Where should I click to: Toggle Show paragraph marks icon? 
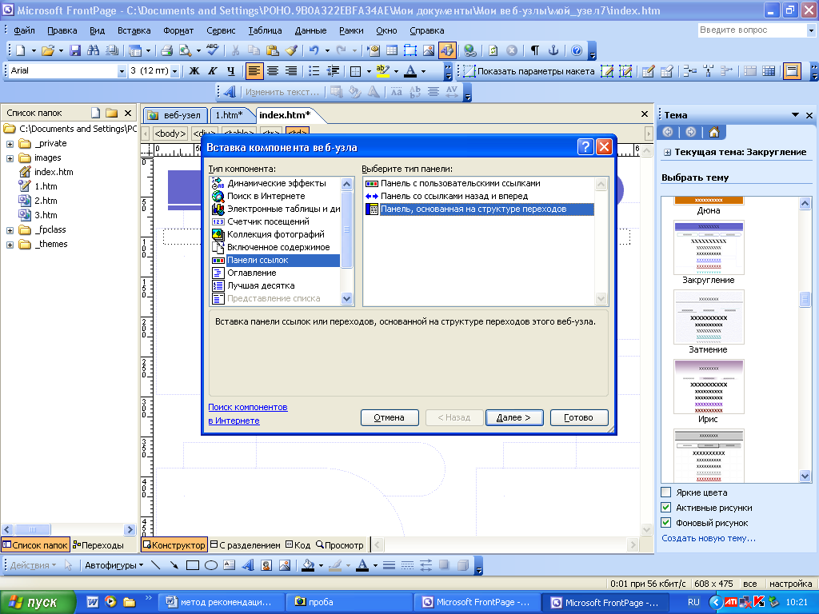[535, 50]
